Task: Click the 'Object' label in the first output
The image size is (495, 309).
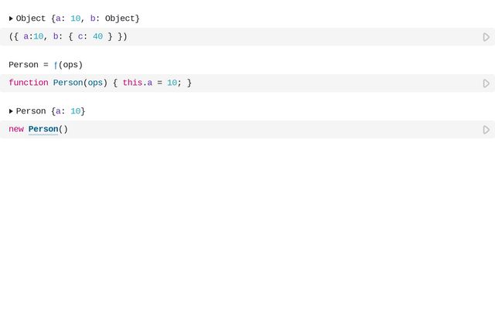Action: 31,19
